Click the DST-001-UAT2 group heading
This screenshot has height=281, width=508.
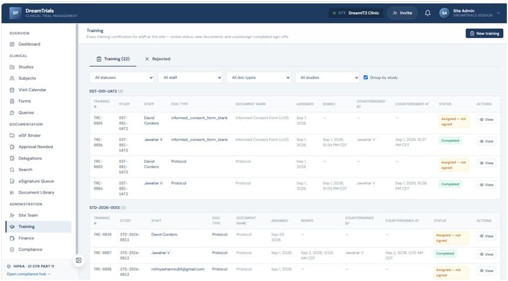[103, 91]
